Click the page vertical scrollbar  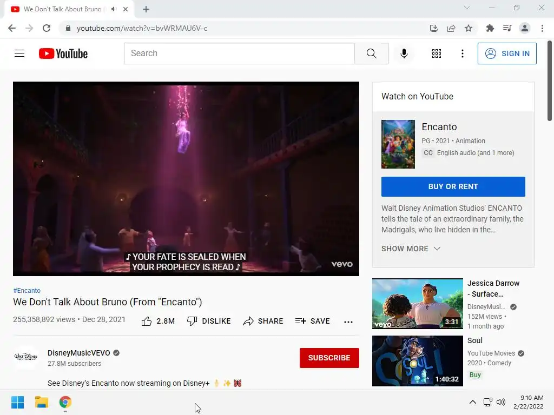click(x=550, y=81)
